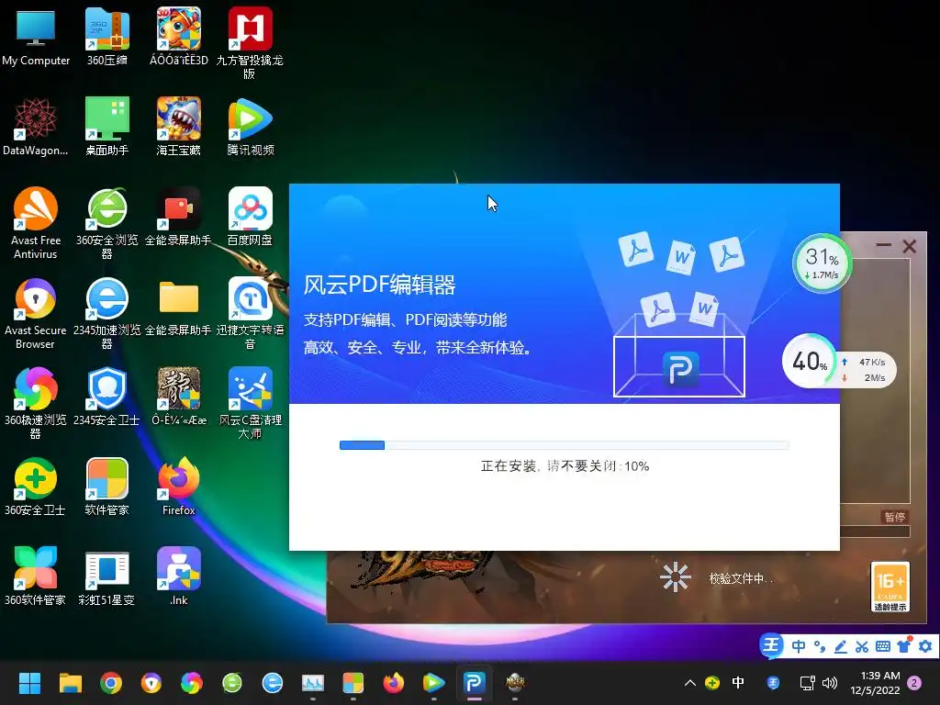
Task: Open 2345 browser from the taskbar
Action: (272, 683)
